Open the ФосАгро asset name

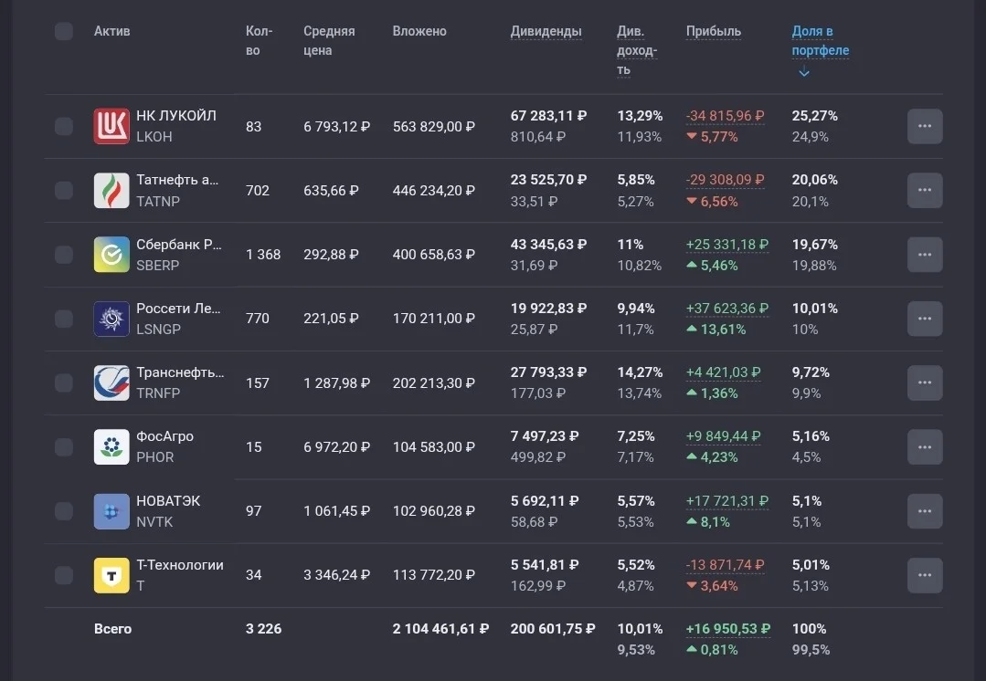[x=164, y=436]
